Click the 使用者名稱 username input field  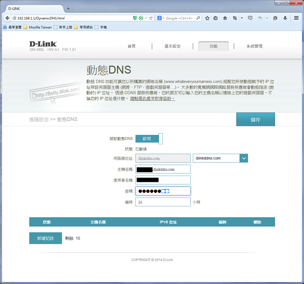[x=163, y=180]
